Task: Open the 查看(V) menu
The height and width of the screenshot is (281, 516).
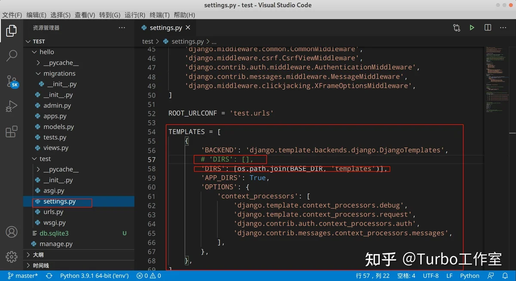Action: (x=85, y=15)
